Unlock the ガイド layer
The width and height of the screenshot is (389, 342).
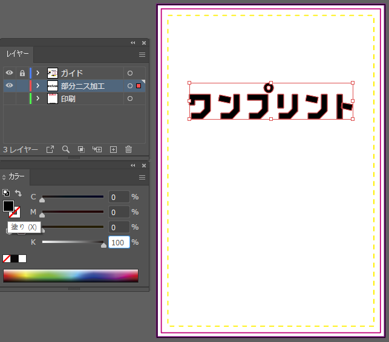point(22,73)
